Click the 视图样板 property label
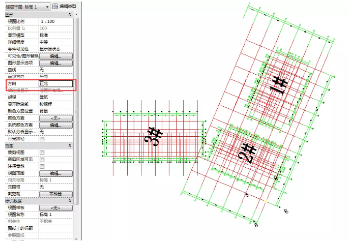Image resolution: width=353 pixels, height=244 pixels. pyautogui.click(x=16, y=207)
